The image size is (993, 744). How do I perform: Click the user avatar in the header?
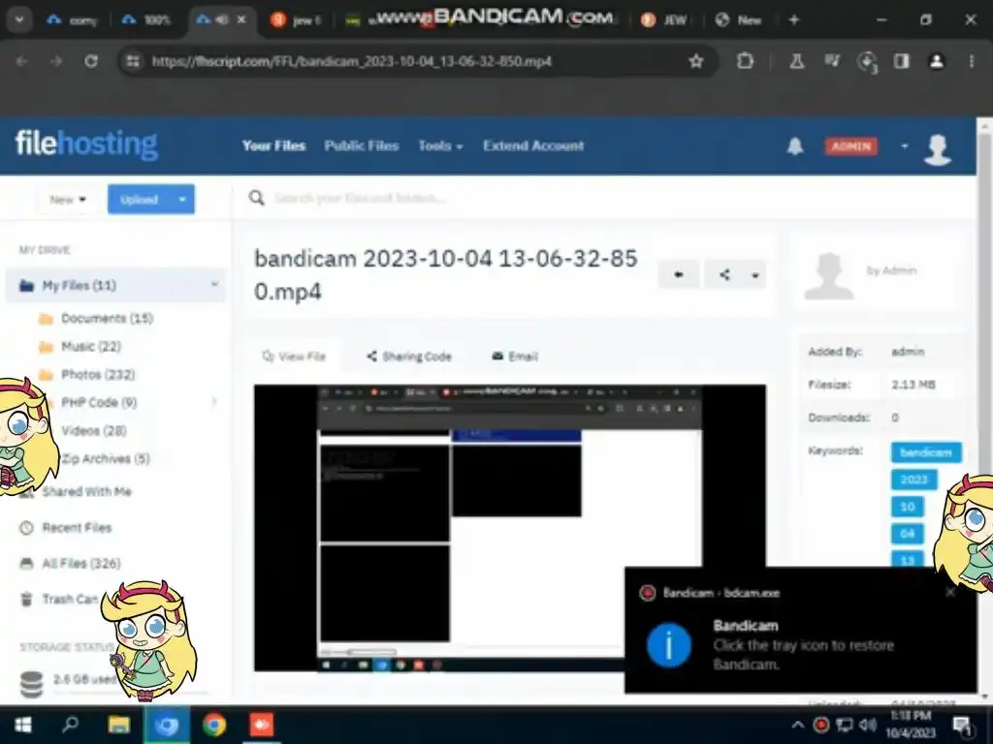(938, 148)
